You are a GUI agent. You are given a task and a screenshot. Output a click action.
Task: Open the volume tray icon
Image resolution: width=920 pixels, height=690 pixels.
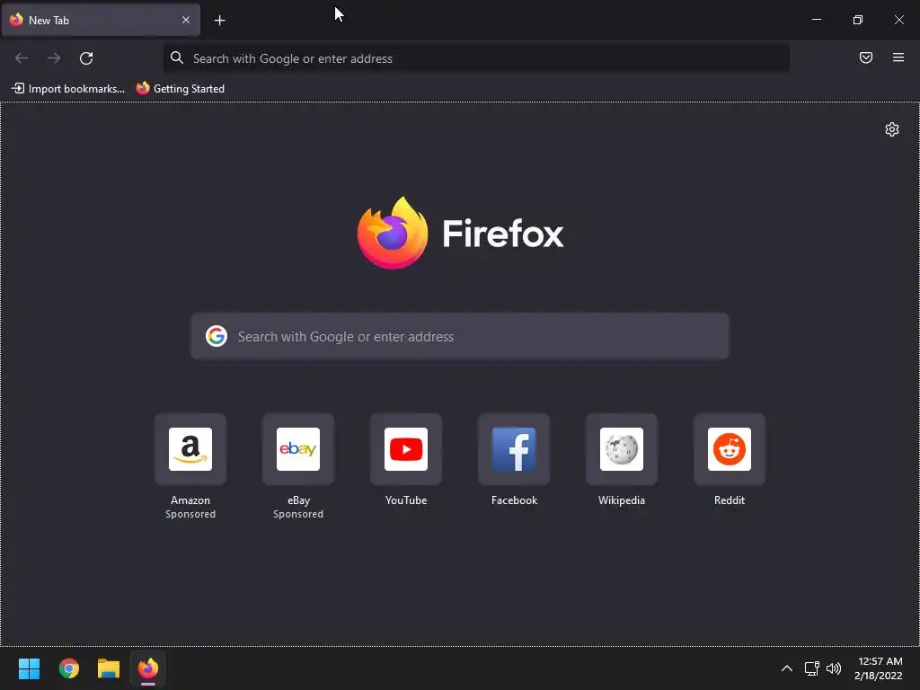pos(834,668)
